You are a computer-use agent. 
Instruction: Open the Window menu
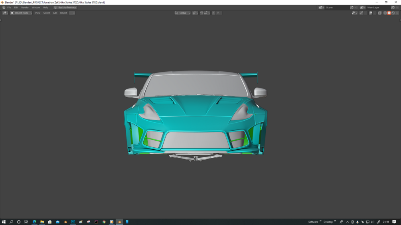[x=36, y=8]
